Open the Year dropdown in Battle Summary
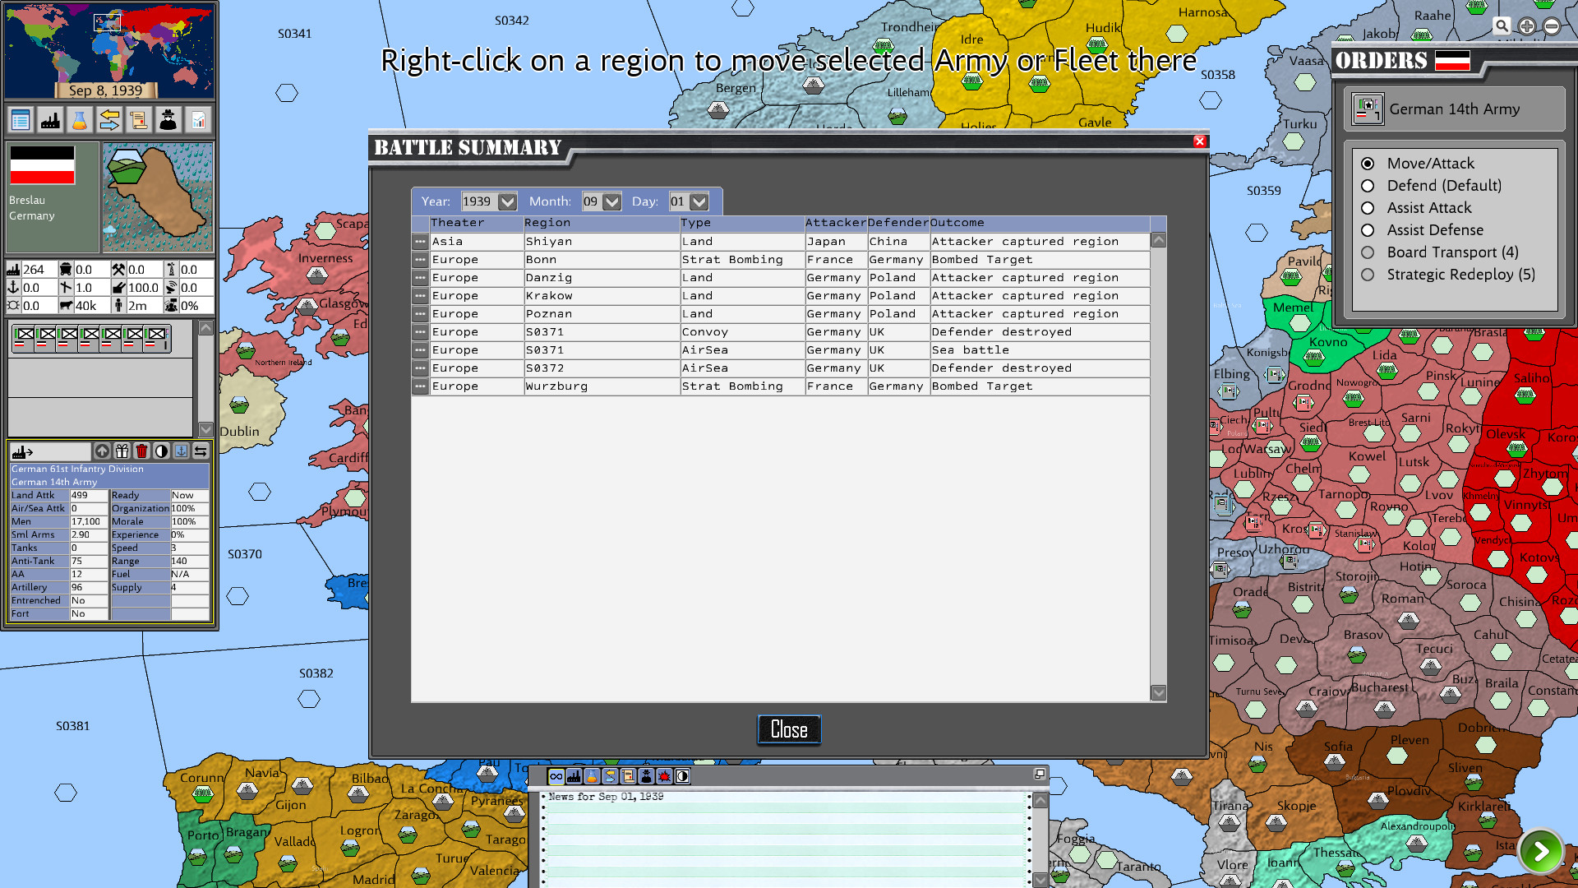The width and height of the screenshot is (1578, 888). 509,201
